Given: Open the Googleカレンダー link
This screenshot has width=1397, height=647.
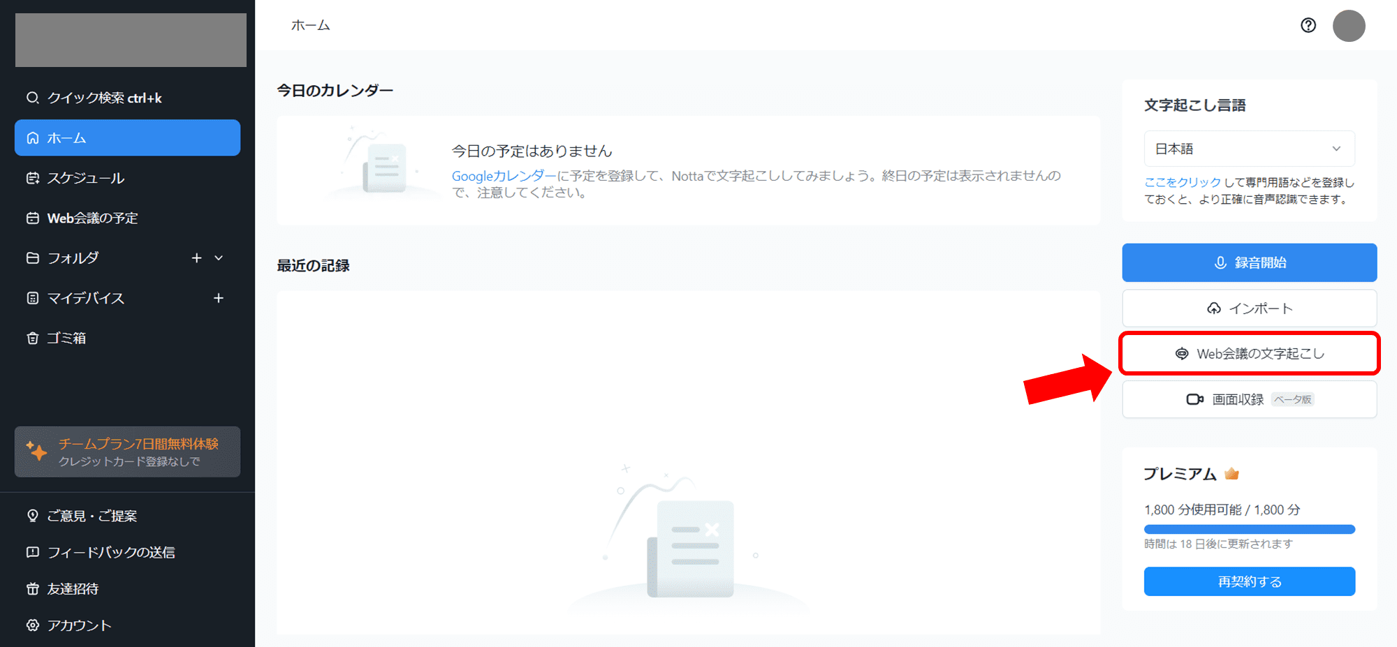Looking at the screenshot, I should click(x=504, y=176).
